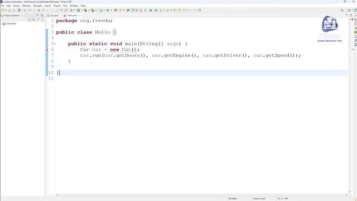
Task: Open the Back history dropdown arrow
Action: [x=187, y=10]
